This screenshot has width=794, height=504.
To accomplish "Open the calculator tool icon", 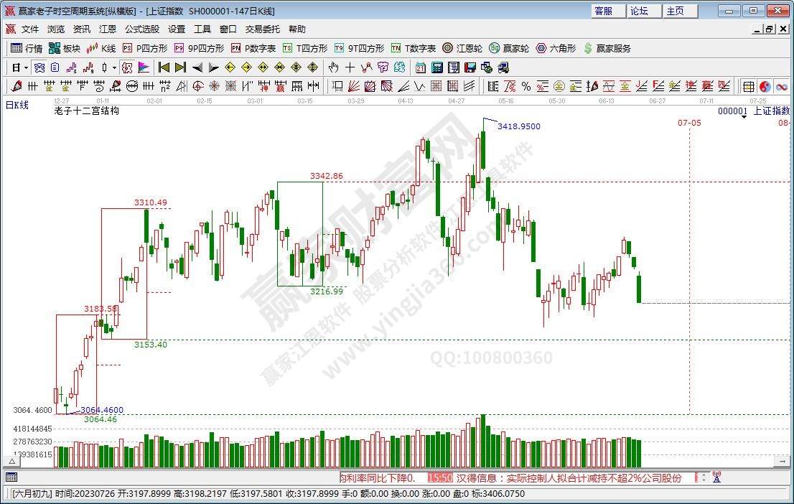I will coord(436,67).
